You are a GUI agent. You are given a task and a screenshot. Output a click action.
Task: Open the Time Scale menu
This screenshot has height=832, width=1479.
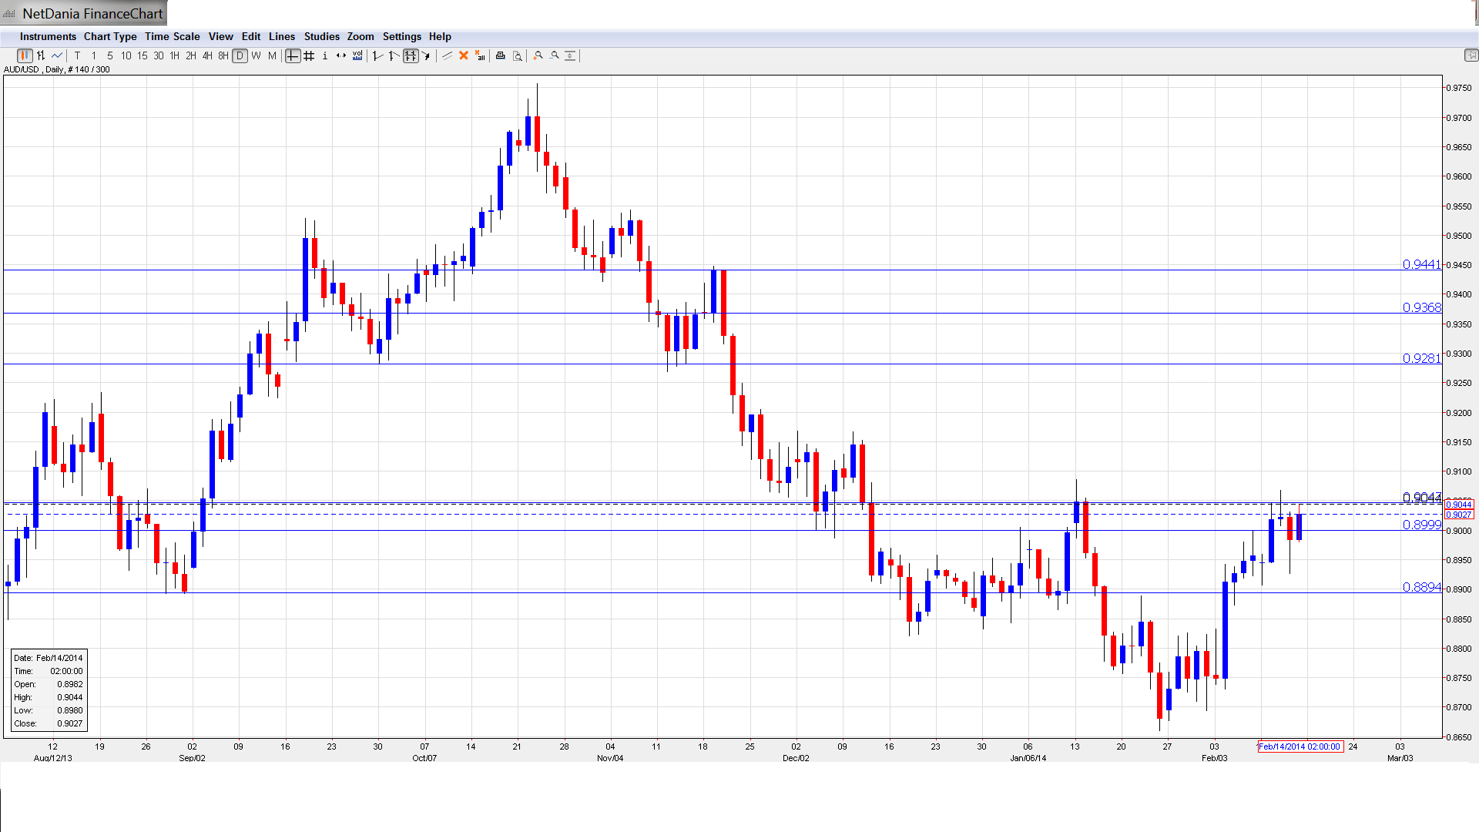point(172,36)
